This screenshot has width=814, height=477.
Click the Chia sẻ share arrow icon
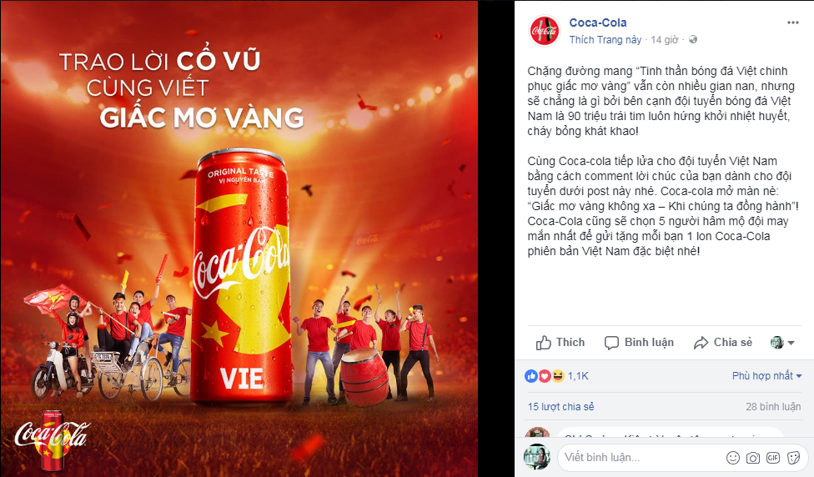(x=701, y=343)
